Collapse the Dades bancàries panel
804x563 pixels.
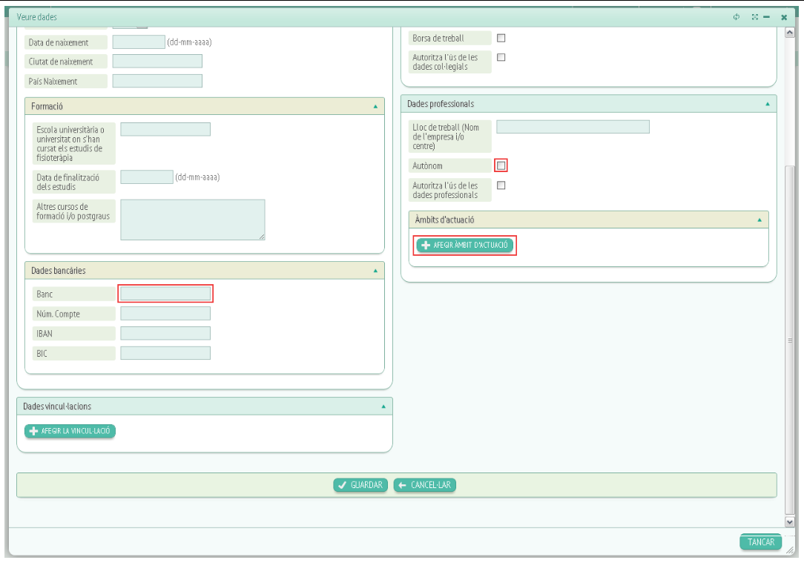tap(375, 271)
